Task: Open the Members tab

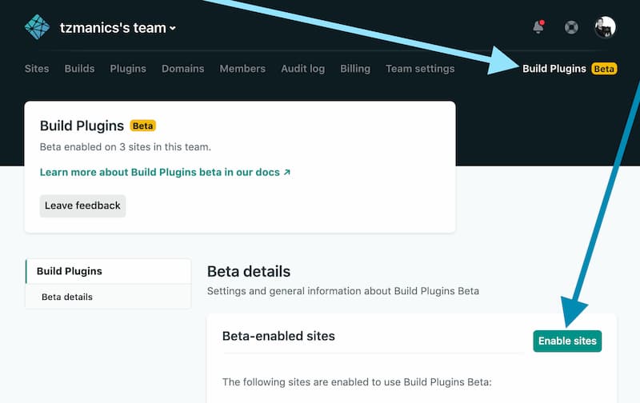Action: click(x=242, y=69)
